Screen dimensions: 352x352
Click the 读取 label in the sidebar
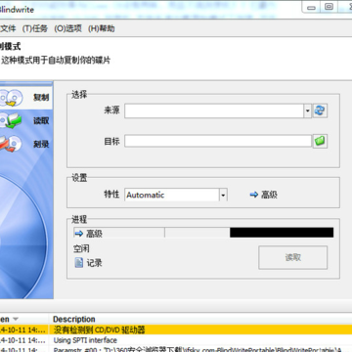tap(41, 120)
